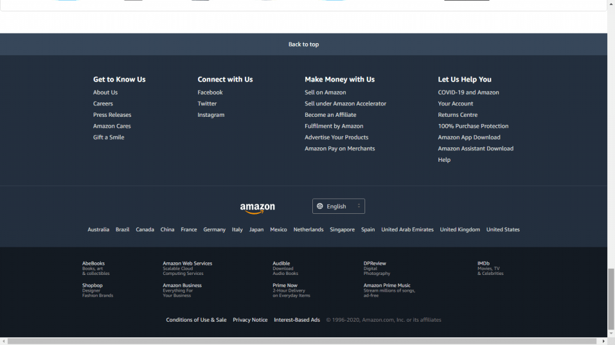Click the scroll up arrow
The height and width of the screenshot is (345, 615).
611,3
